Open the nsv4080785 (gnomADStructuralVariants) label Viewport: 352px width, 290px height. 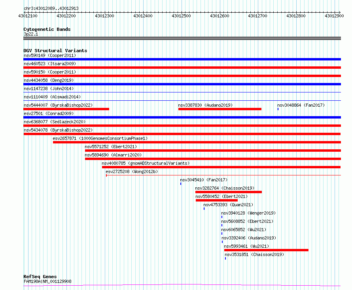[x=146, y=163]
